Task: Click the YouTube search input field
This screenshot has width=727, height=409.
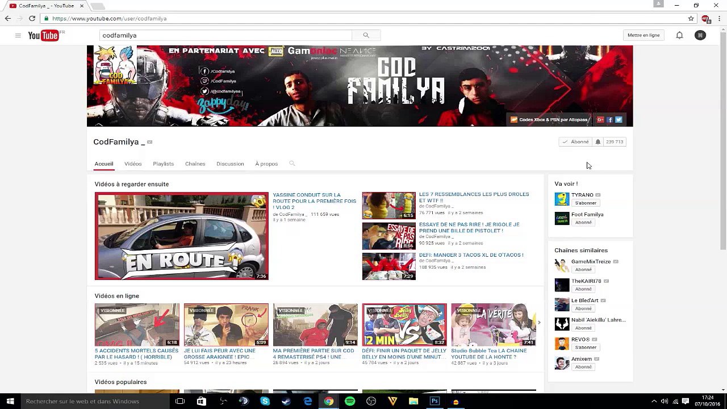Action: coord(226,35)
